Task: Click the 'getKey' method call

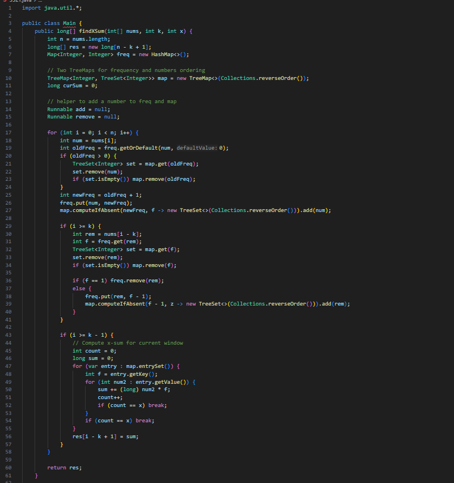Action: 139,374
